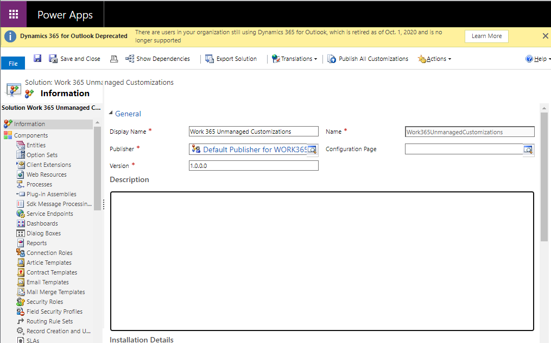
Task: Click Save and Close text button
Action: [x=80, y=59]
